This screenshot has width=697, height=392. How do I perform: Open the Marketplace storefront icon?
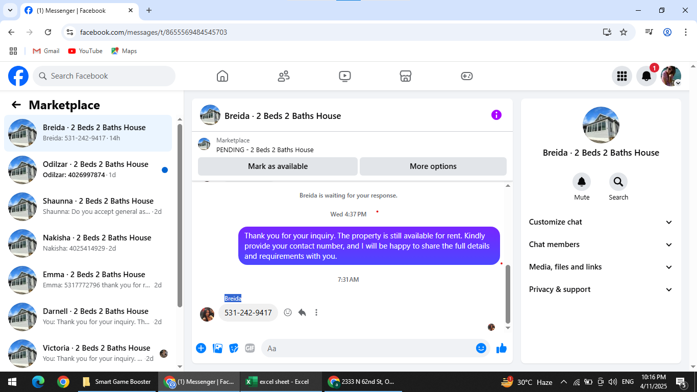406,76
